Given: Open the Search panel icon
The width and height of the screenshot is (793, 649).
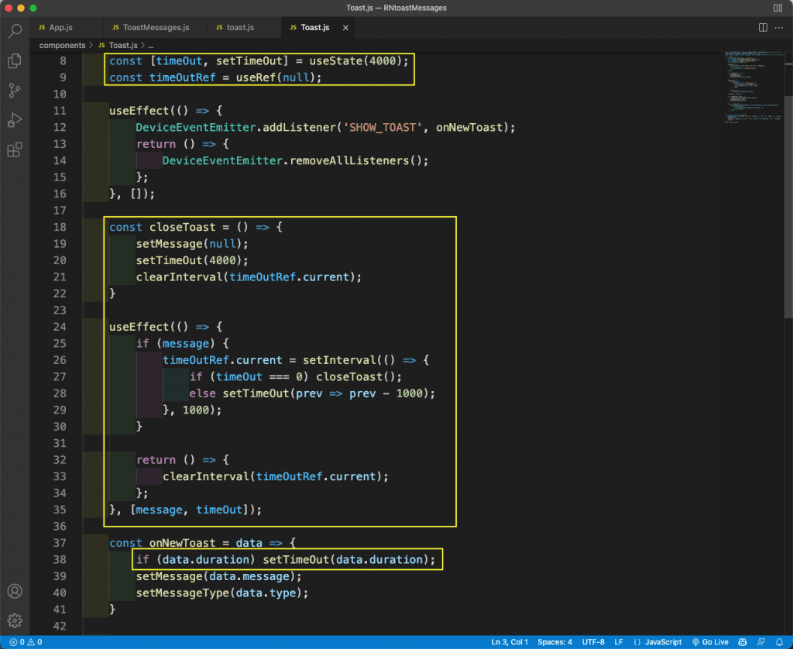Looking at the screenshot, I should point(14,31).
